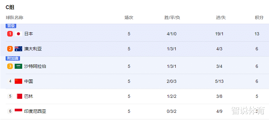Open team 日本 from the standings
269x120 pixels.
(x=29, y=34)
